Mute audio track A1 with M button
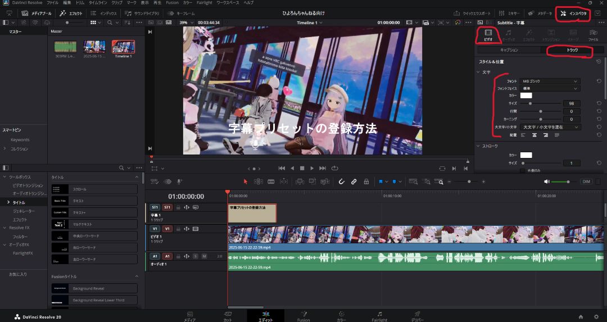This screenshot has height=322, width=607. [x=204, y=256]
